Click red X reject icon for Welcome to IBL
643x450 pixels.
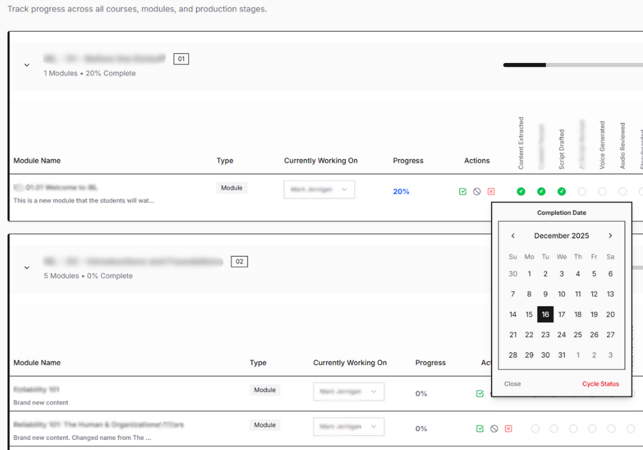tap(491, 191)
